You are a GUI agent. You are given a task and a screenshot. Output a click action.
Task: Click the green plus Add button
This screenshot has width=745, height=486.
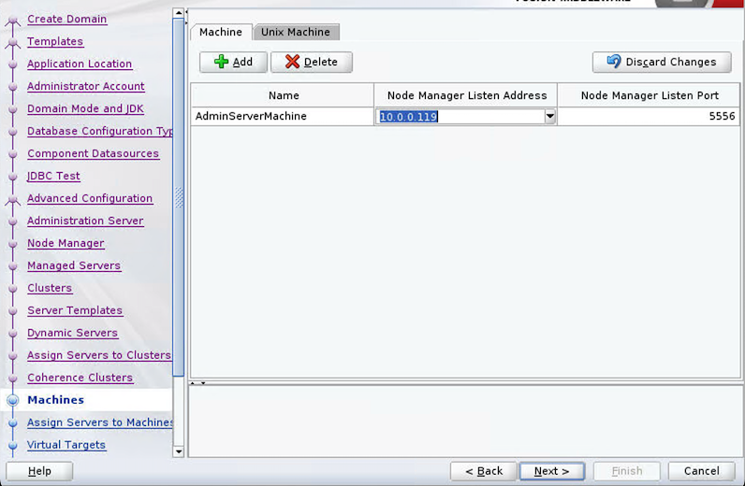click(233, 63)
